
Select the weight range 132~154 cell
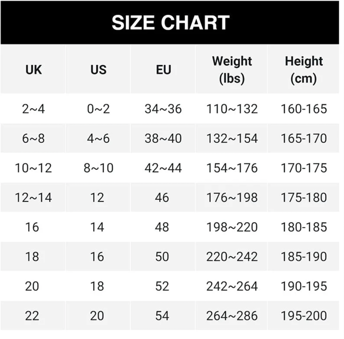pos(232,139)
